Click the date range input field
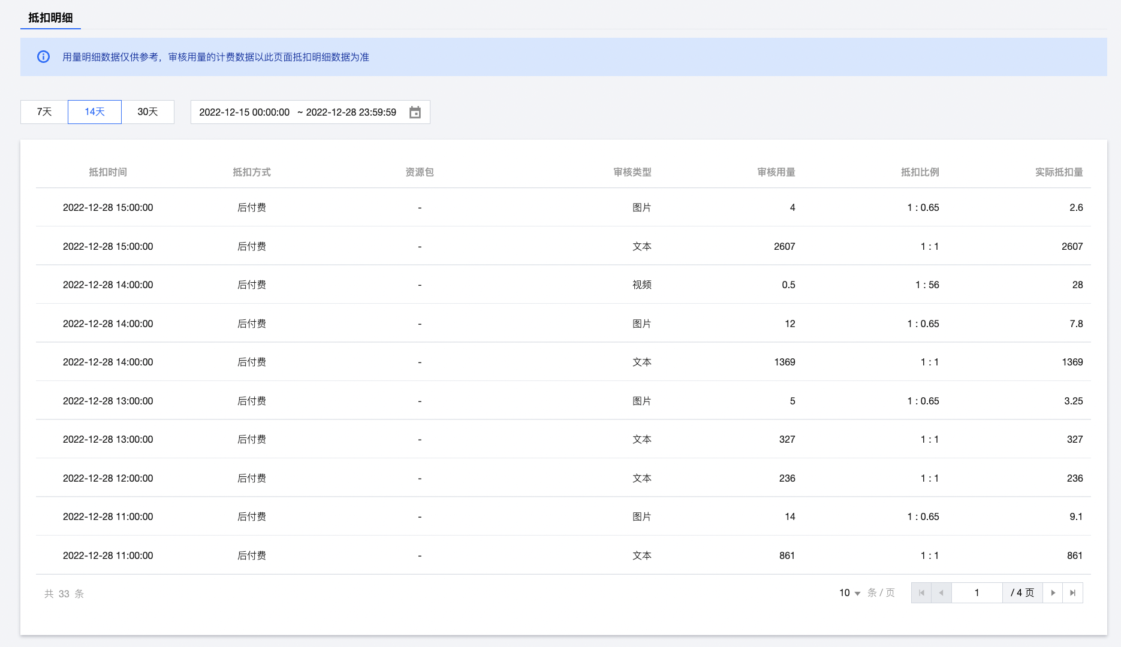Screen dimensions: 1121x647 311,112
